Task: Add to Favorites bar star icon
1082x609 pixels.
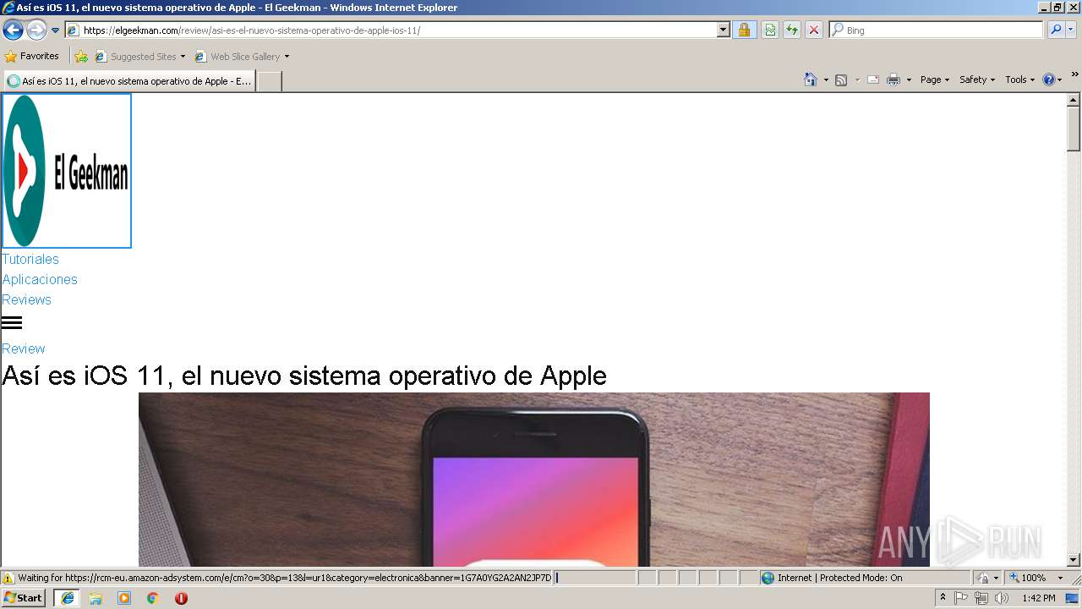Action: [81, 57]
